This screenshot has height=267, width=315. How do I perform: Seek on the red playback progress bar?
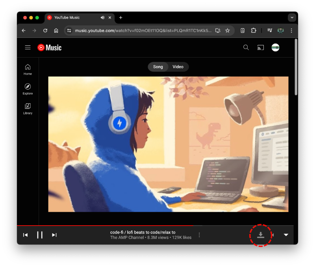[155, 226]
